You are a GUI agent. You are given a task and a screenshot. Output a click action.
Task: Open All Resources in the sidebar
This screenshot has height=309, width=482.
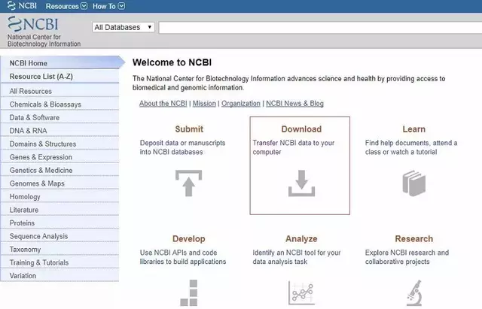60,91
